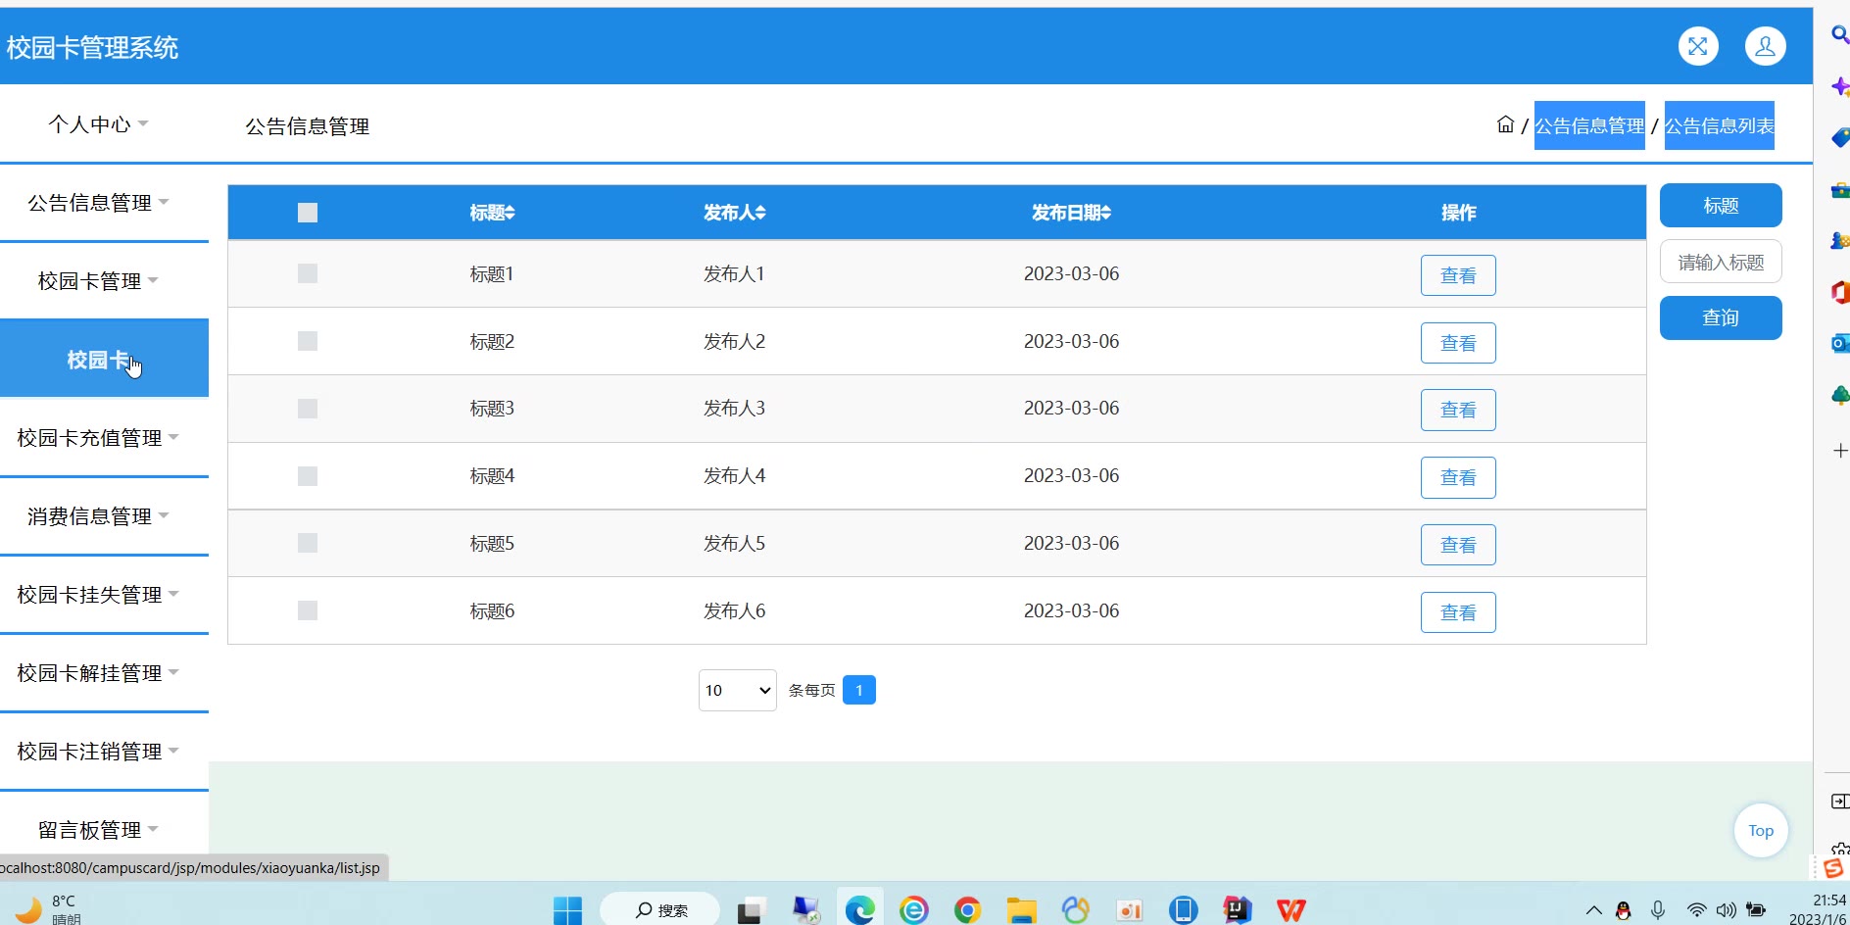Sort the table by 标题 column
This screenshot has width=1850, height=925.
pos(492,213)
